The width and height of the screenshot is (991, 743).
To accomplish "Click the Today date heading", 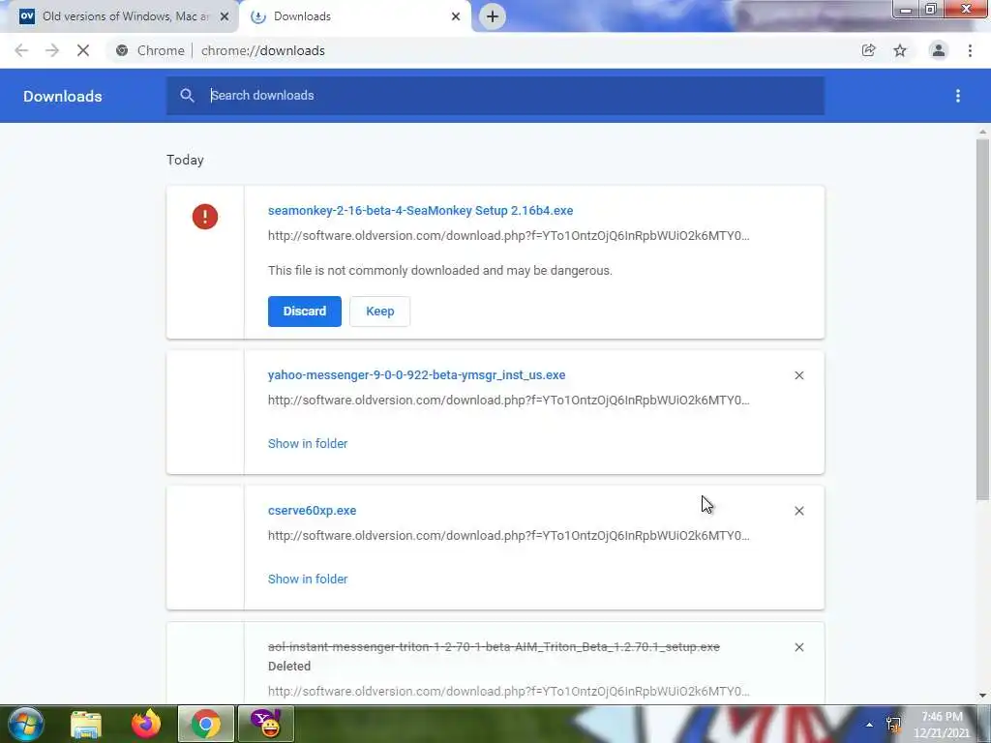I will click(x=185, y=160).
